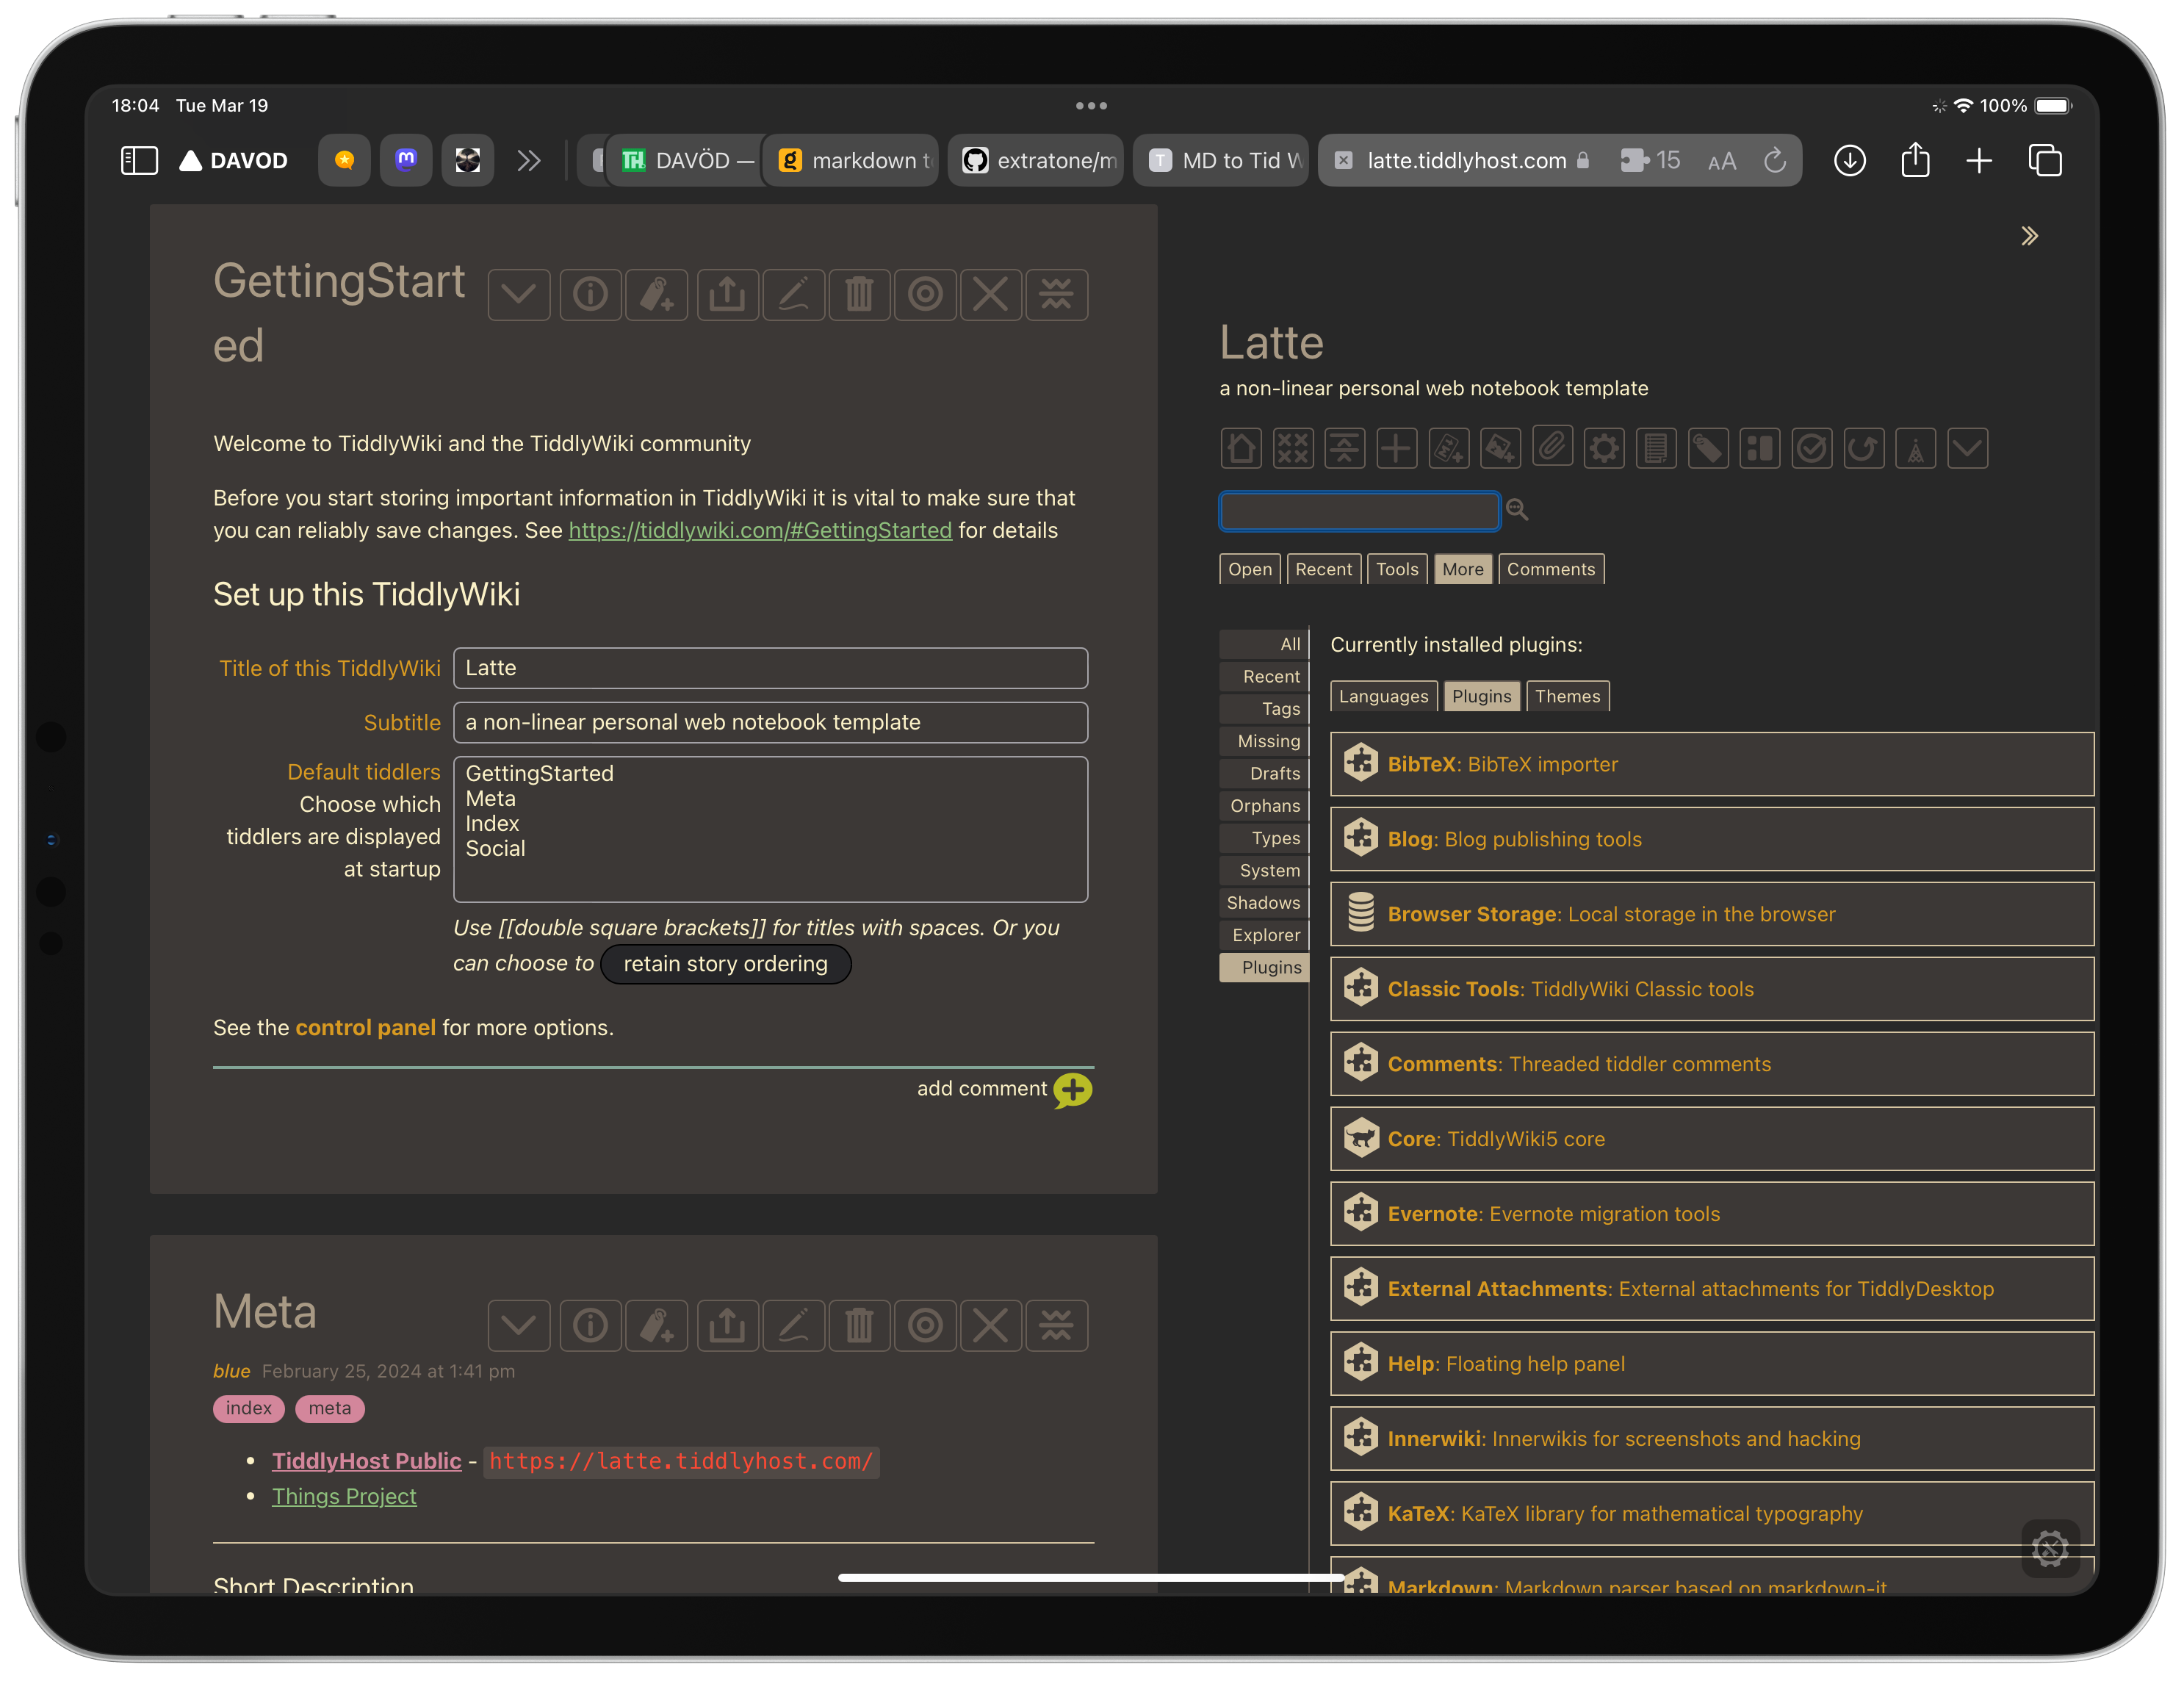
Task: Open the tag manager icon
Action: click(1708, 448)
